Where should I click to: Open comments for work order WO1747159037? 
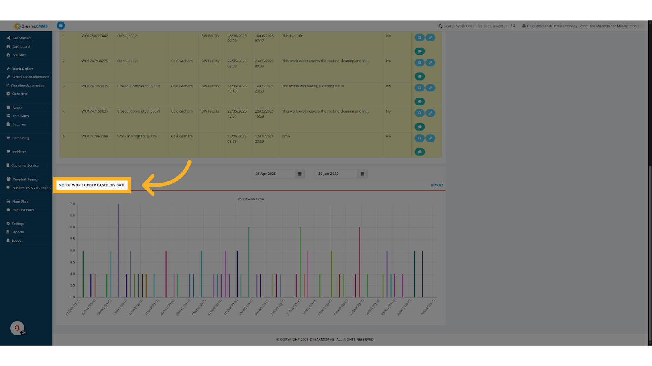(419, 127)
